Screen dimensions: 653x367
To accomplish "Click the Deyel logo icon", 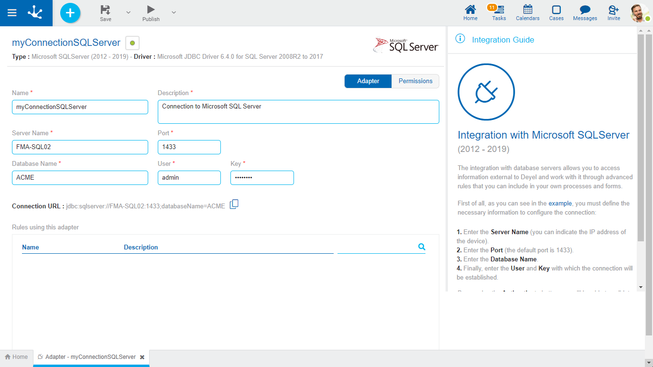I will [35, 13].
